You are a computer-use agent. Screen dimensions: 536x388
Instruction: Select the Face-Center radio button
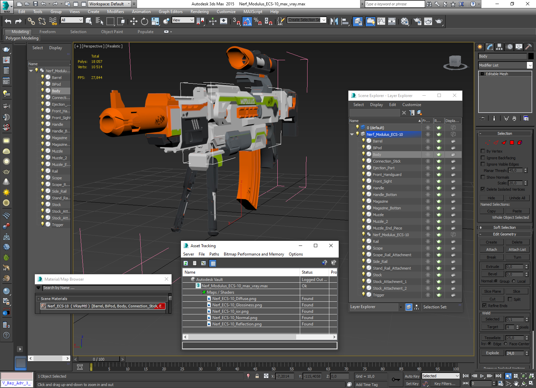506,344
